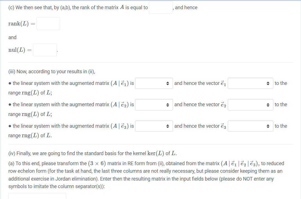This screenshot has width=301, height=199.
Task: Open the dropdown stating whether e₃ belongs to rng(L)
Action: (250, 126)
